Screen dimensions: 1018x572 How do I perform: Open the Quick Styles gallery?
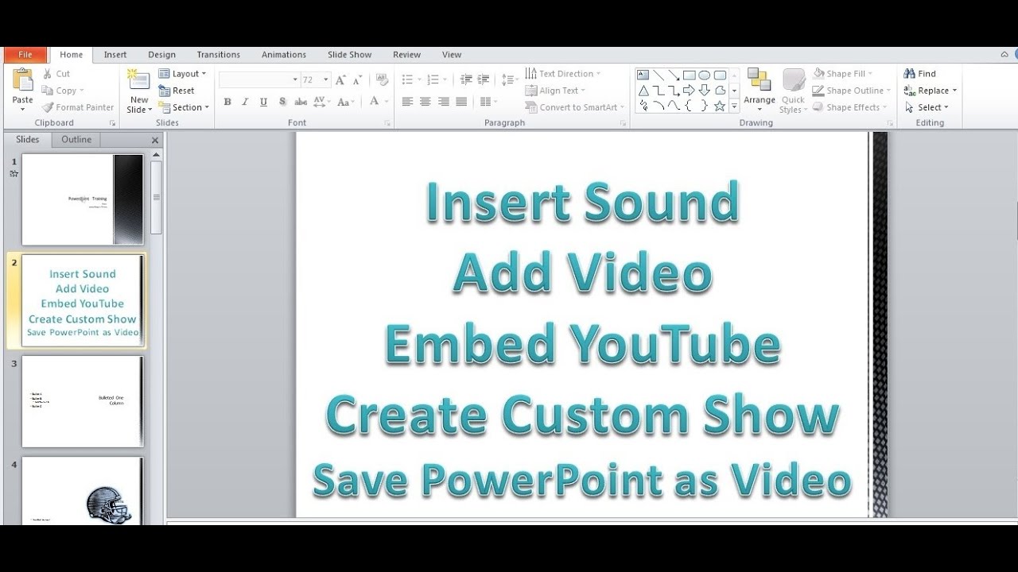(793, 91)
